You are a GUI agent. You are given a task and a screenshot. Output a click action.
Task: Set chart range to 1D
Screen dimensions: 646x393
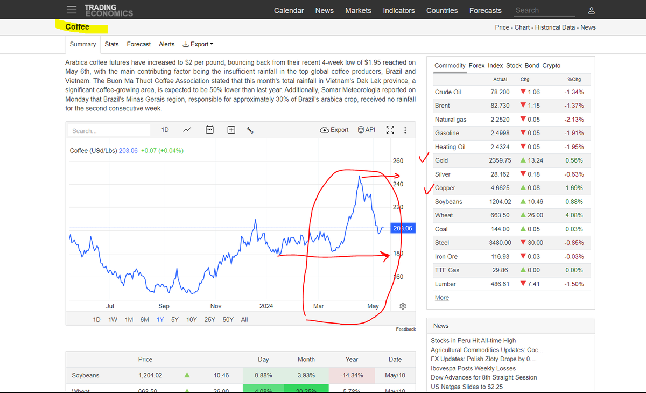[97, 319]
